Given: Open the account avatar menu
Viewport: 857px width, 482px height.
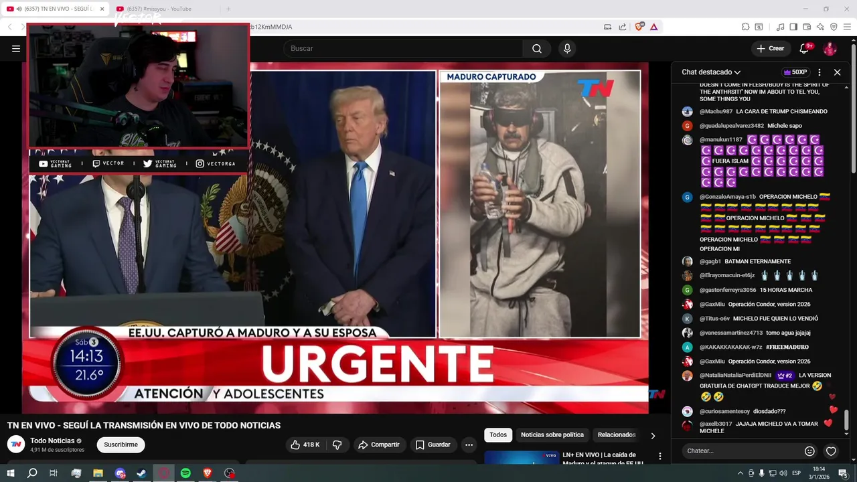Looking at the screenshot, I should (830, 48).
